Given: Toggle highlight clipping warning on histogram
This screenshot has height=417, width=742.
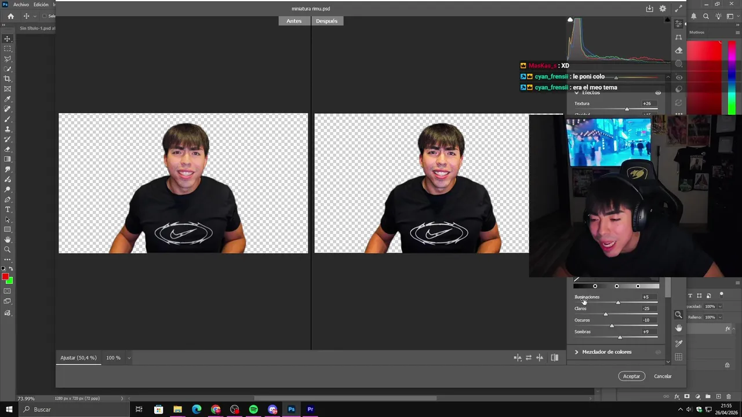Looking at the screenshot, I should [x=668, y=20].
